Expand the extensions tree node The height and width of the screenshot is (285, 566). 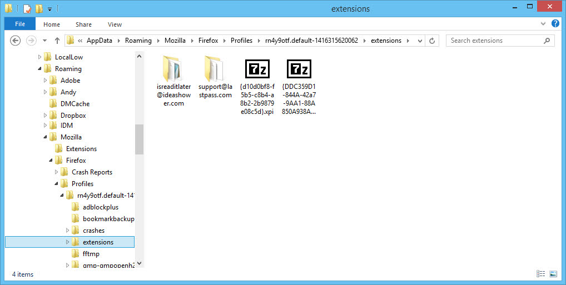tap(67, 242)
